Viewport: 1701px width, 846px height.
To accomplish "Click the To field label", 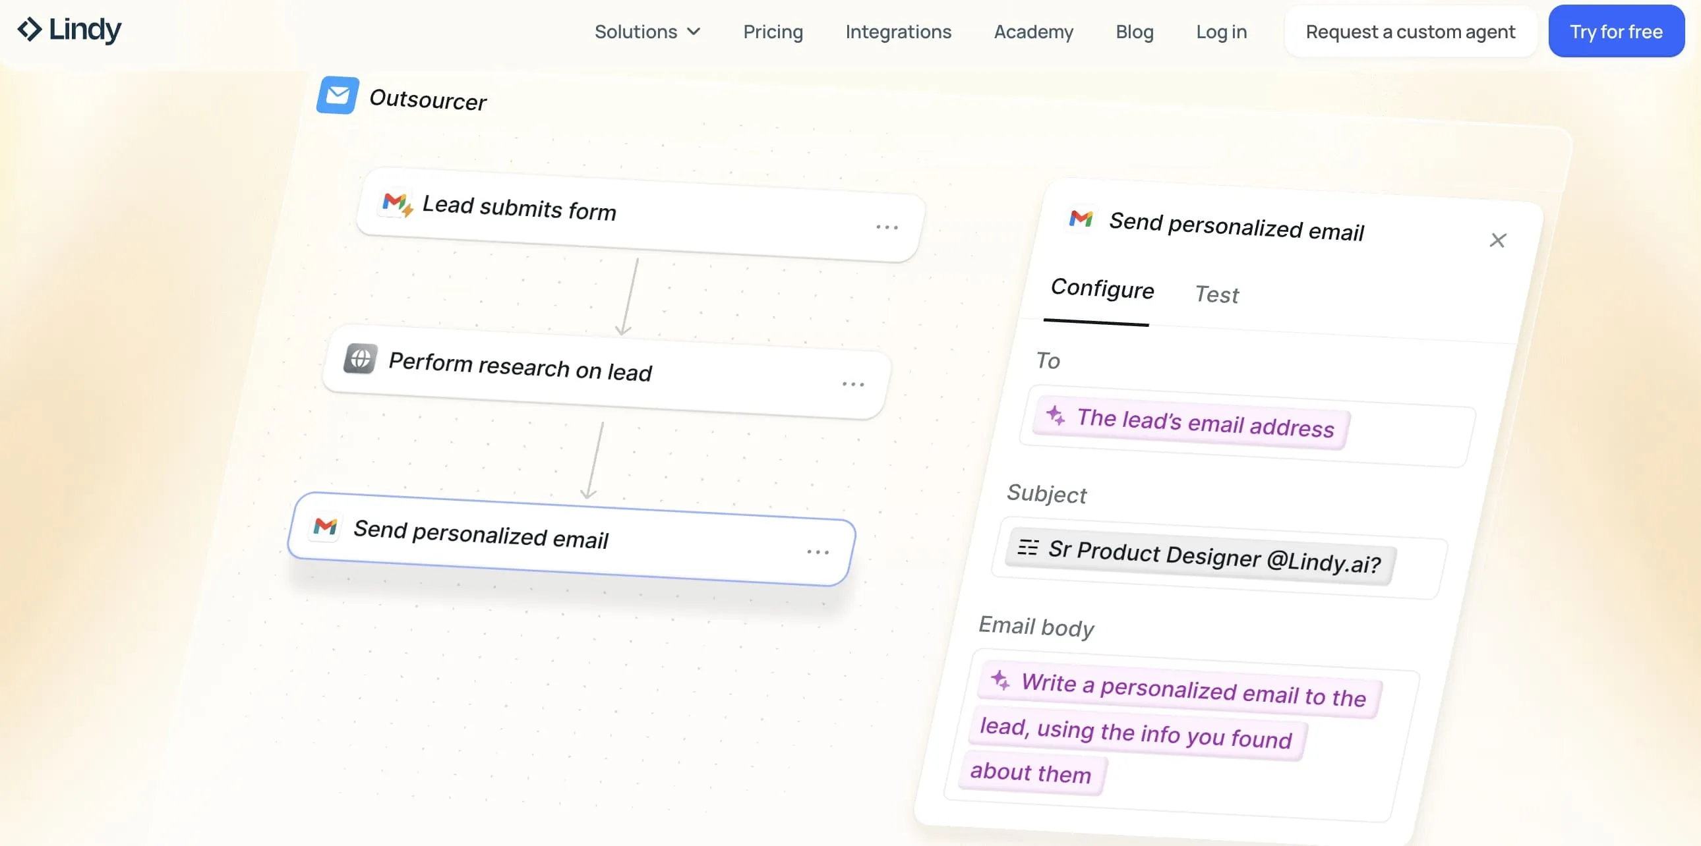I will (x=1048, y=360).
